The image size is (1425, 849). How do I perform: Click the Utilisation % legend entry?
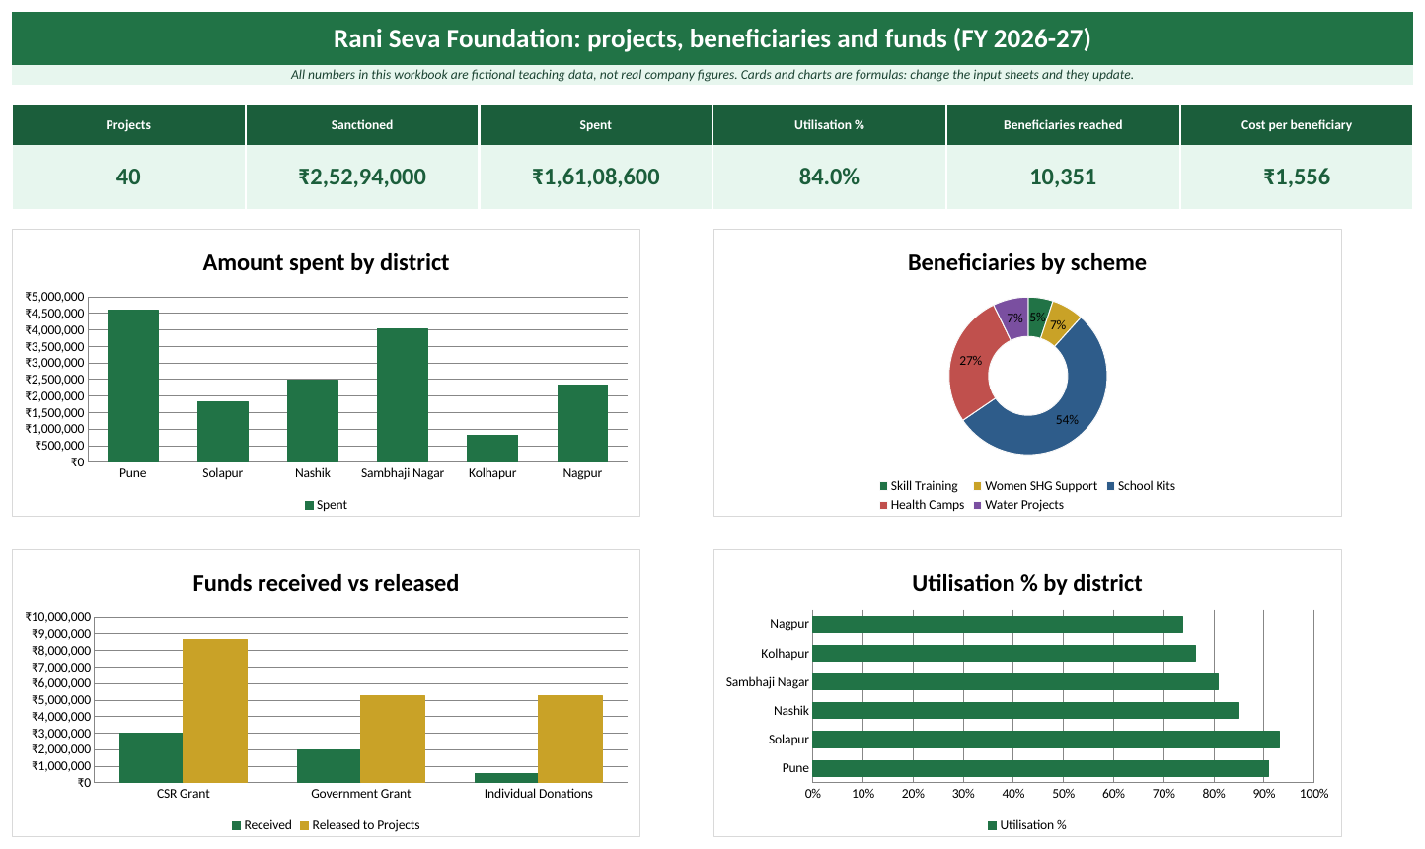click(x=1027, y=825)
